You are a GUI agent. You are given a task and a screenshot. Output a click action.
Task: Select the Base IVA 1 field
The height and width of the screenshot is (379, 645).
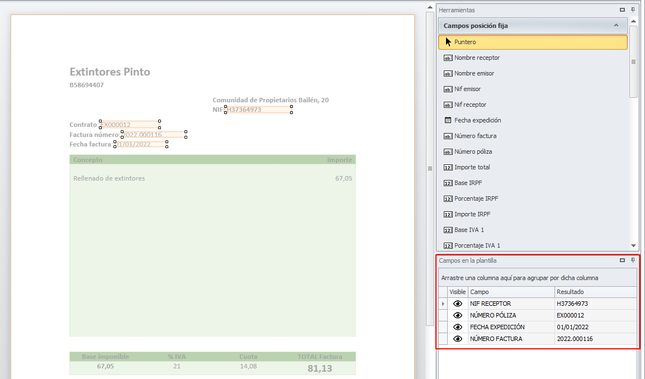tap(469, 230)
